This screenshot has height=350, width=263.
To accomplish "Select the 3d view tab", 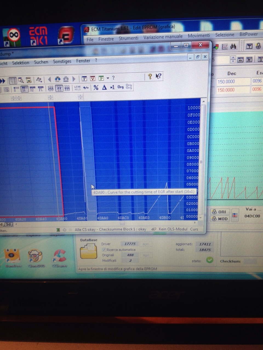I will 8,224.
